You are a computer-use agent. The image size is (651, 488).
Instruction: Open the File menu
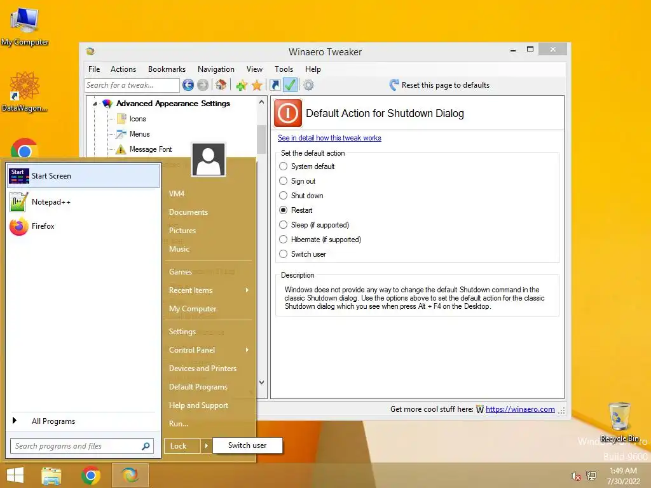(94, 69)
